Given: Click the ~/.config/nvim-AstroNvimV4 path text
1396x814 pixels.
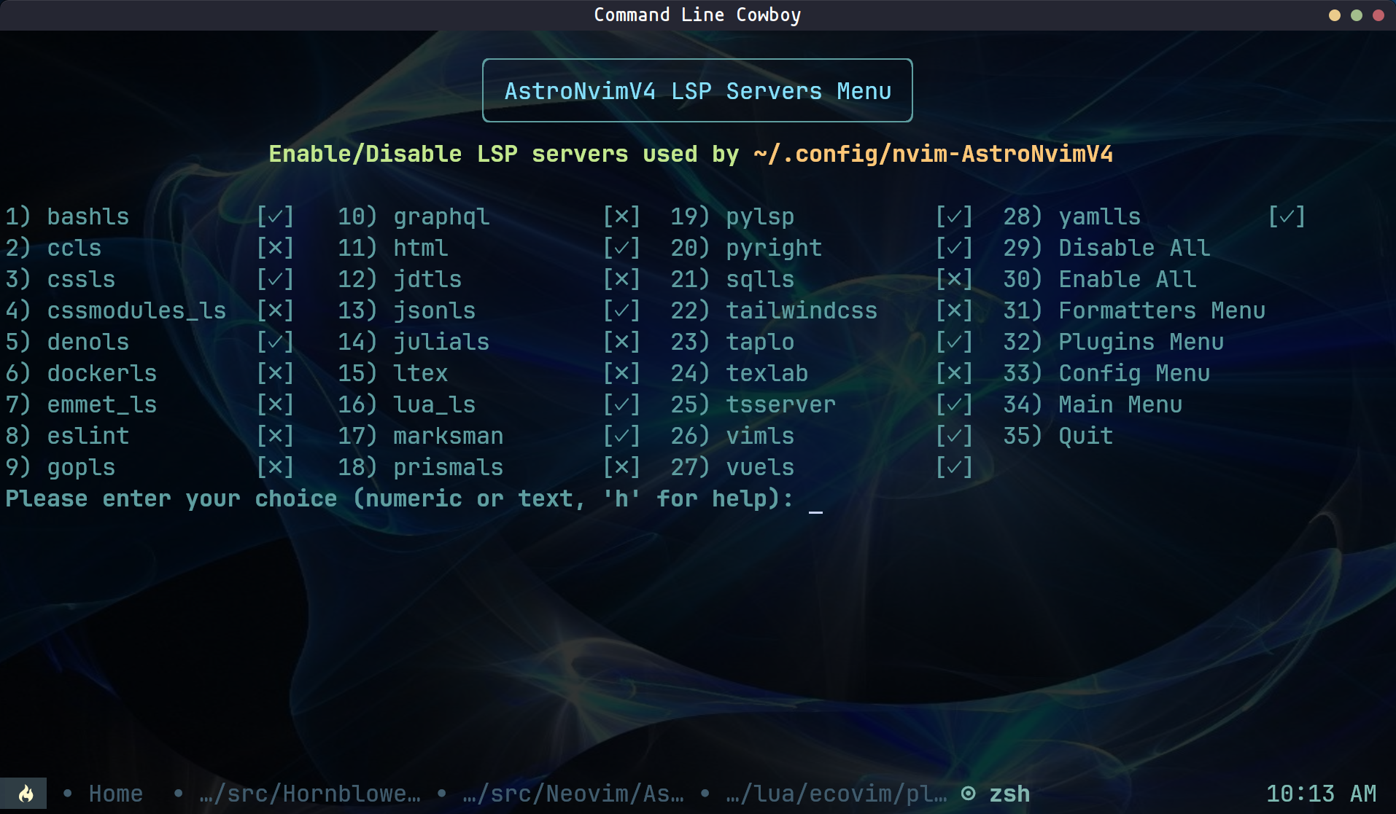Looking at the screenshot, I should pyautogui.click(x=933, y=154).
